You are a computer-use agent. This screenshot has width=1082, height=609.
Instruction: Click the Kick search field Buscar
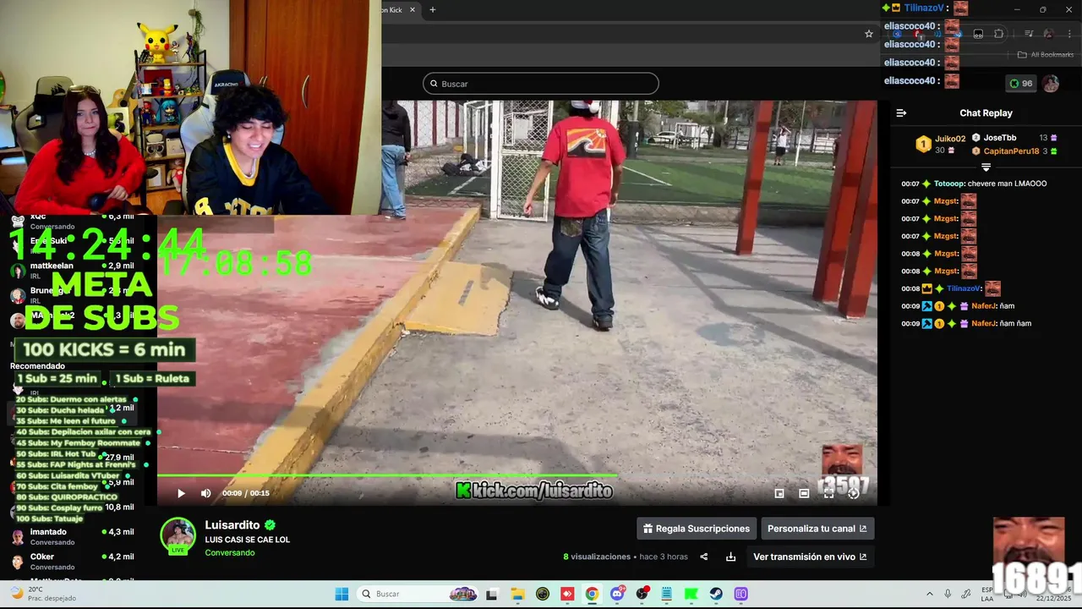pos(541,84)
